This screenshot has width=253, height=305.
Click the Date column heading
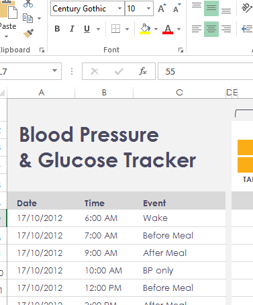pyautogui.click(x=27, y=204)
